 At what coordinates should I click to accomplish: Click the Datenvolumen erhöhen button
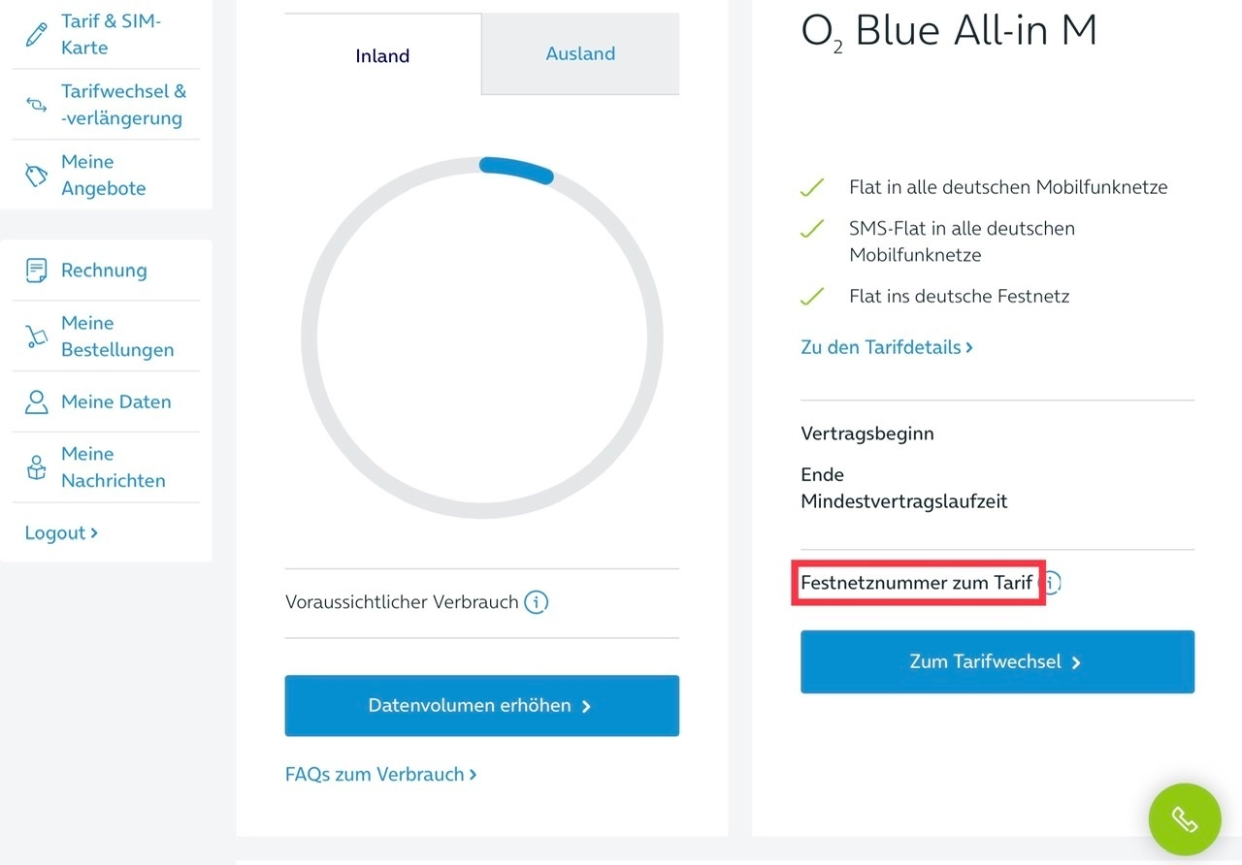point(482,706)
